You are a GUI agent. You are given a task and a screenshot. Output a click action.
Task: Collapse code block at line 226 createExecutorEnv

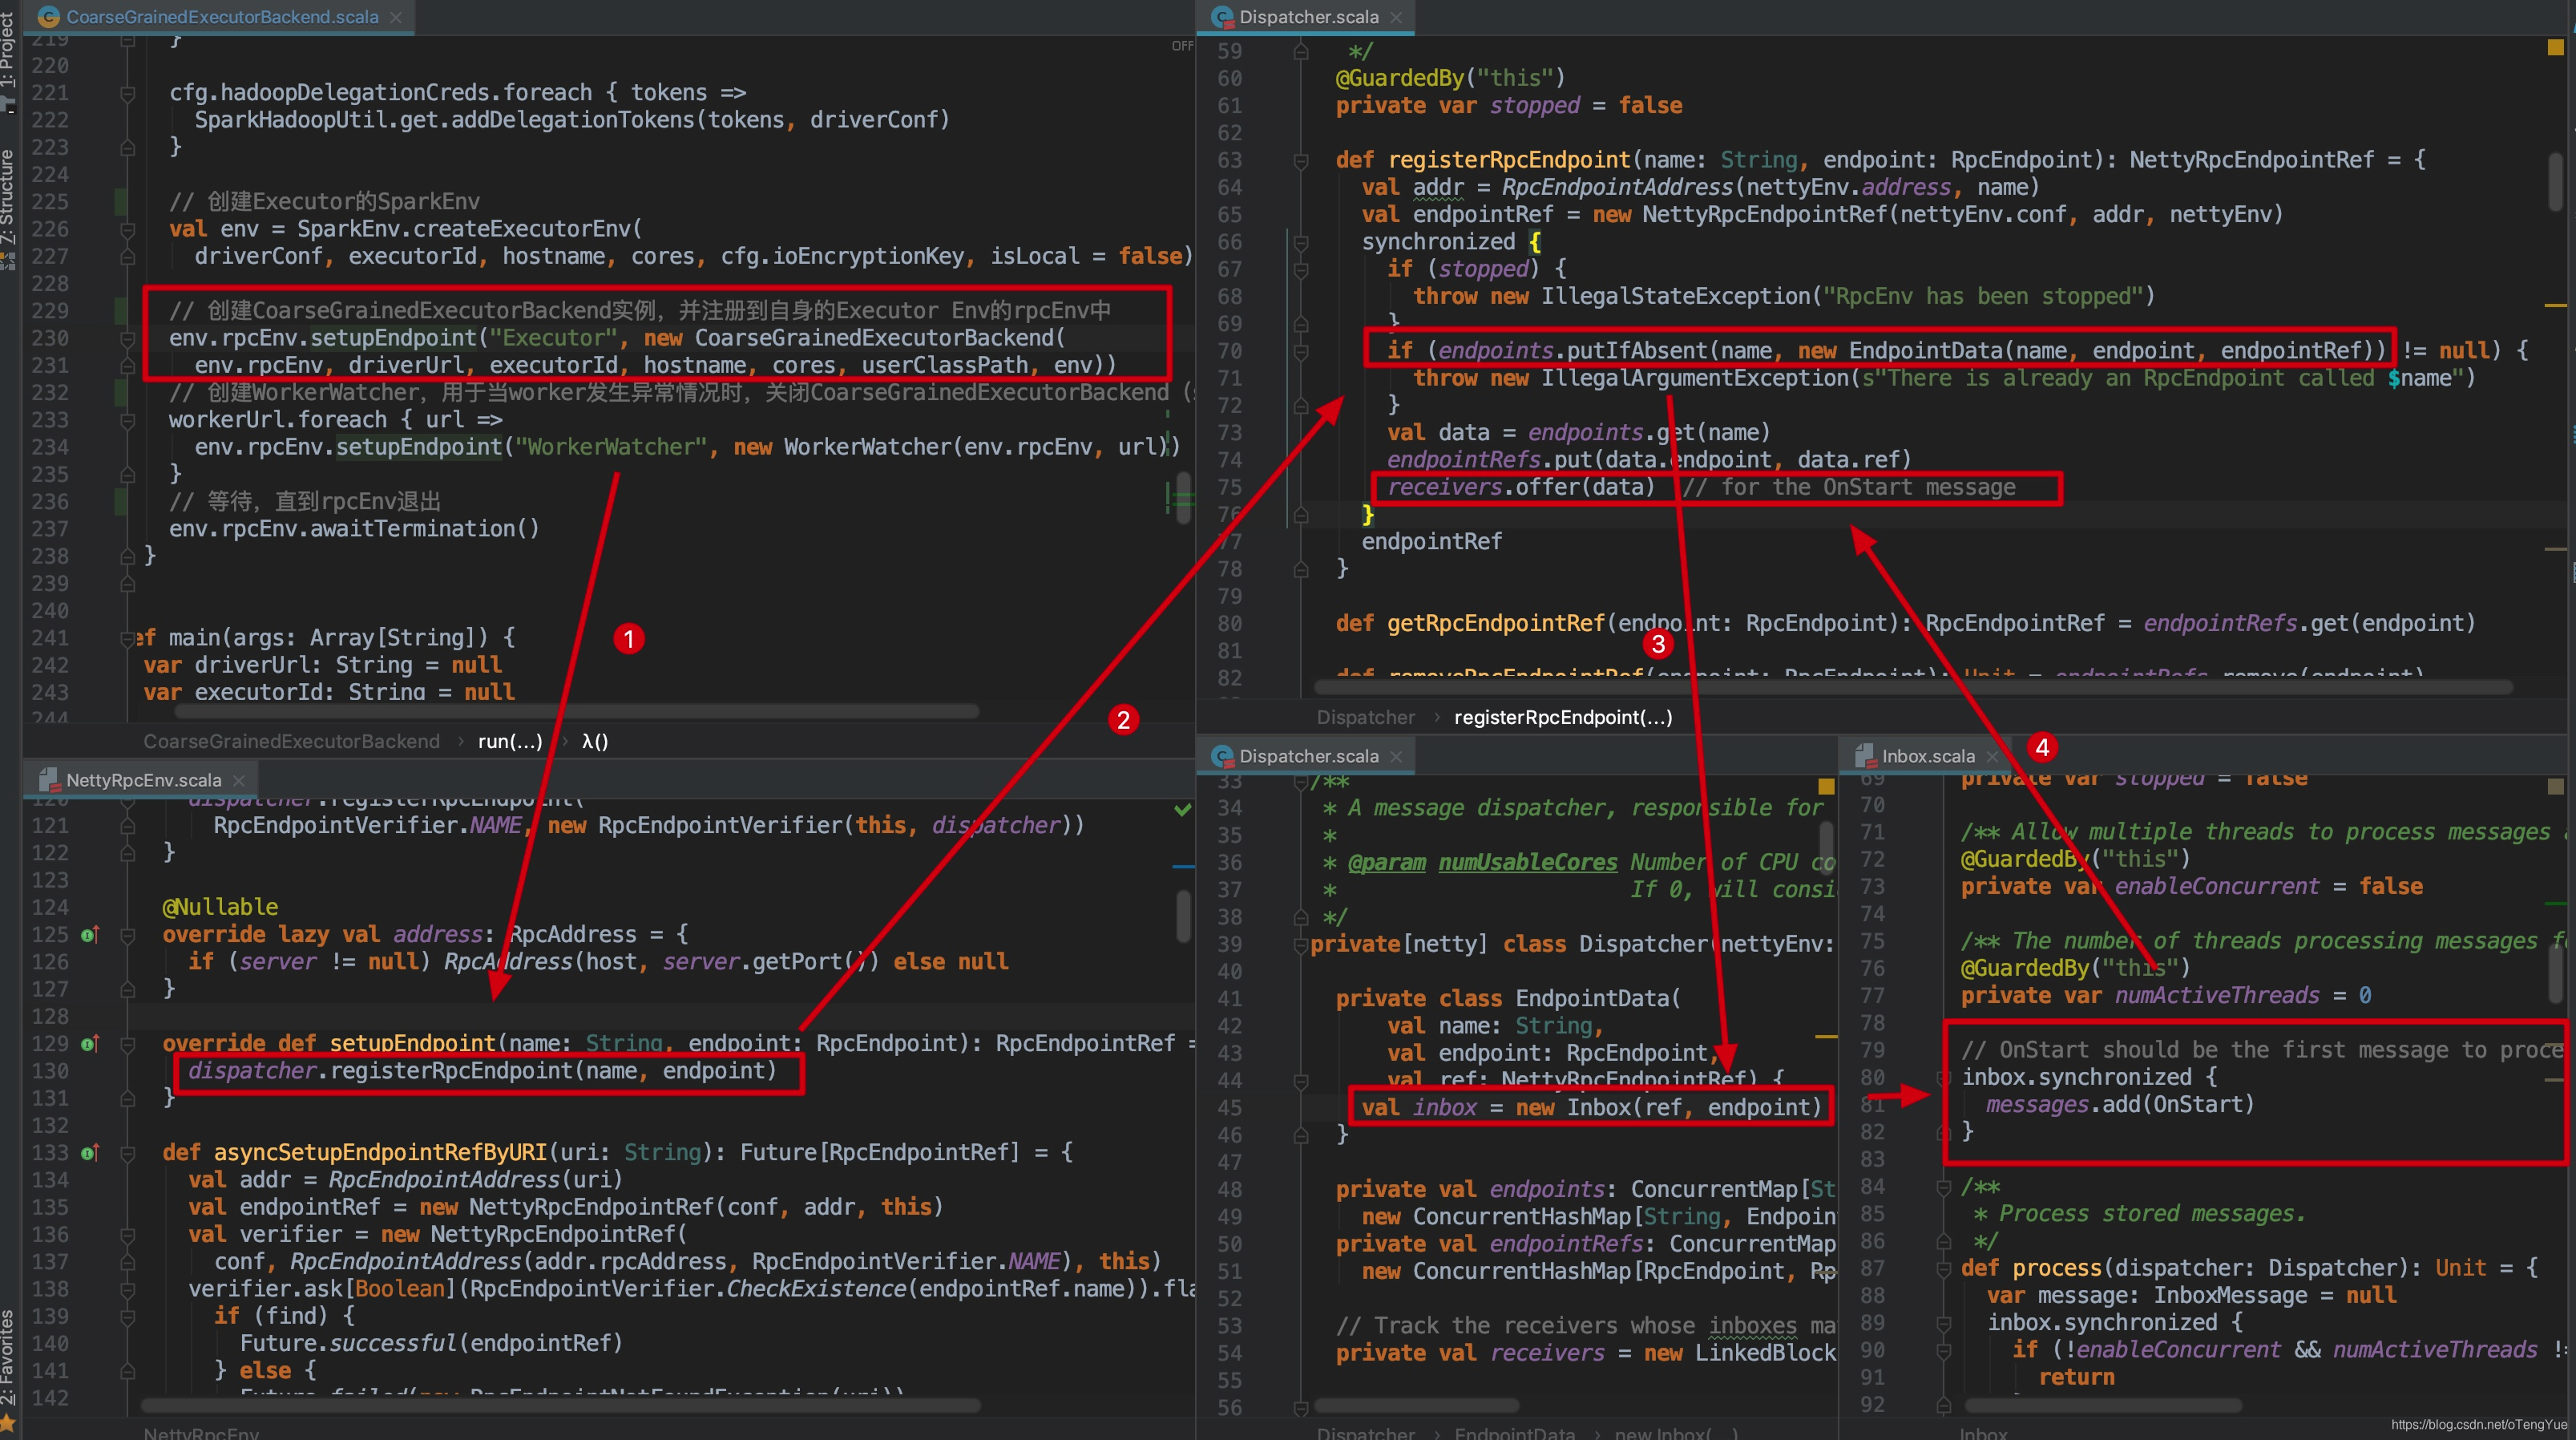tap(127, 229)
